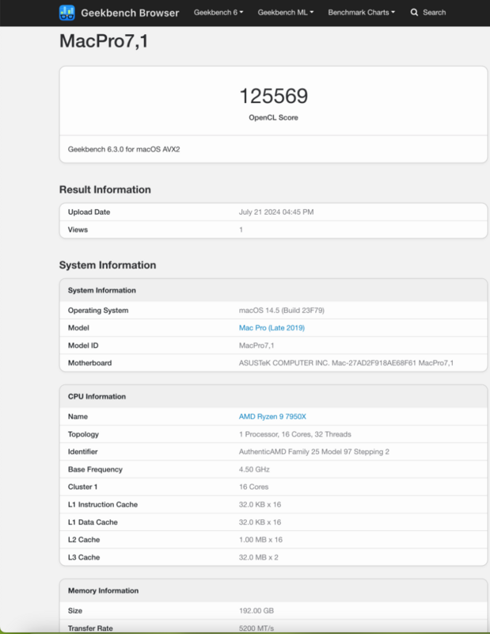Image resolution: width=490 pixels, height=634 pixels.
Task: Click the MacPro7,1 page heading
Action: pyautogui.click(x=104, y=41)
